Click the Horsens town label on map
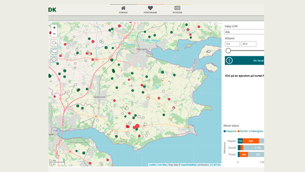The height and width of the screenshot is (172, 305). 142,49
